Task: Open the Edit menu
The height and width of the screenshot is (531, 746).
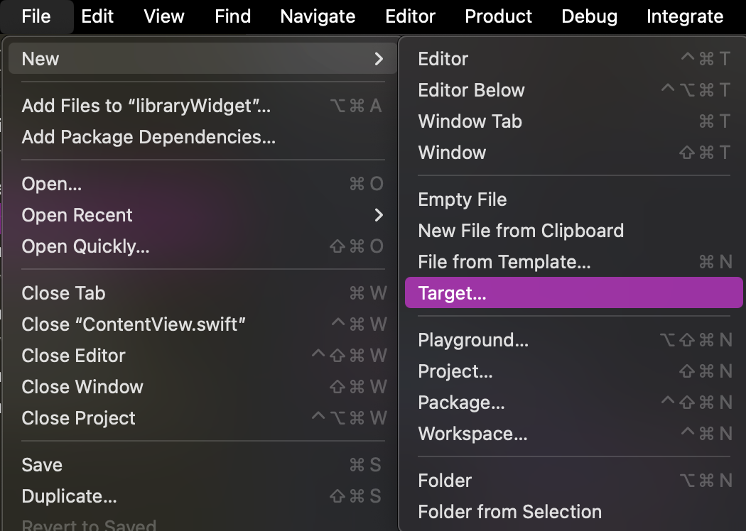Action: tap(97, 16)
